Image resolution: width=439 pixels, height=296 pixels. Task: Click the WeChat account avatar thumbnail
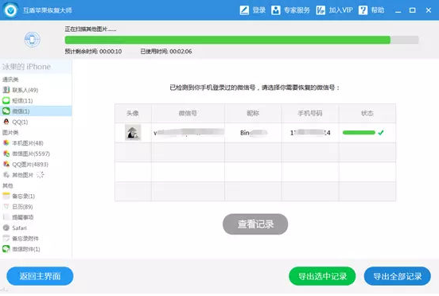pos(133,132)
